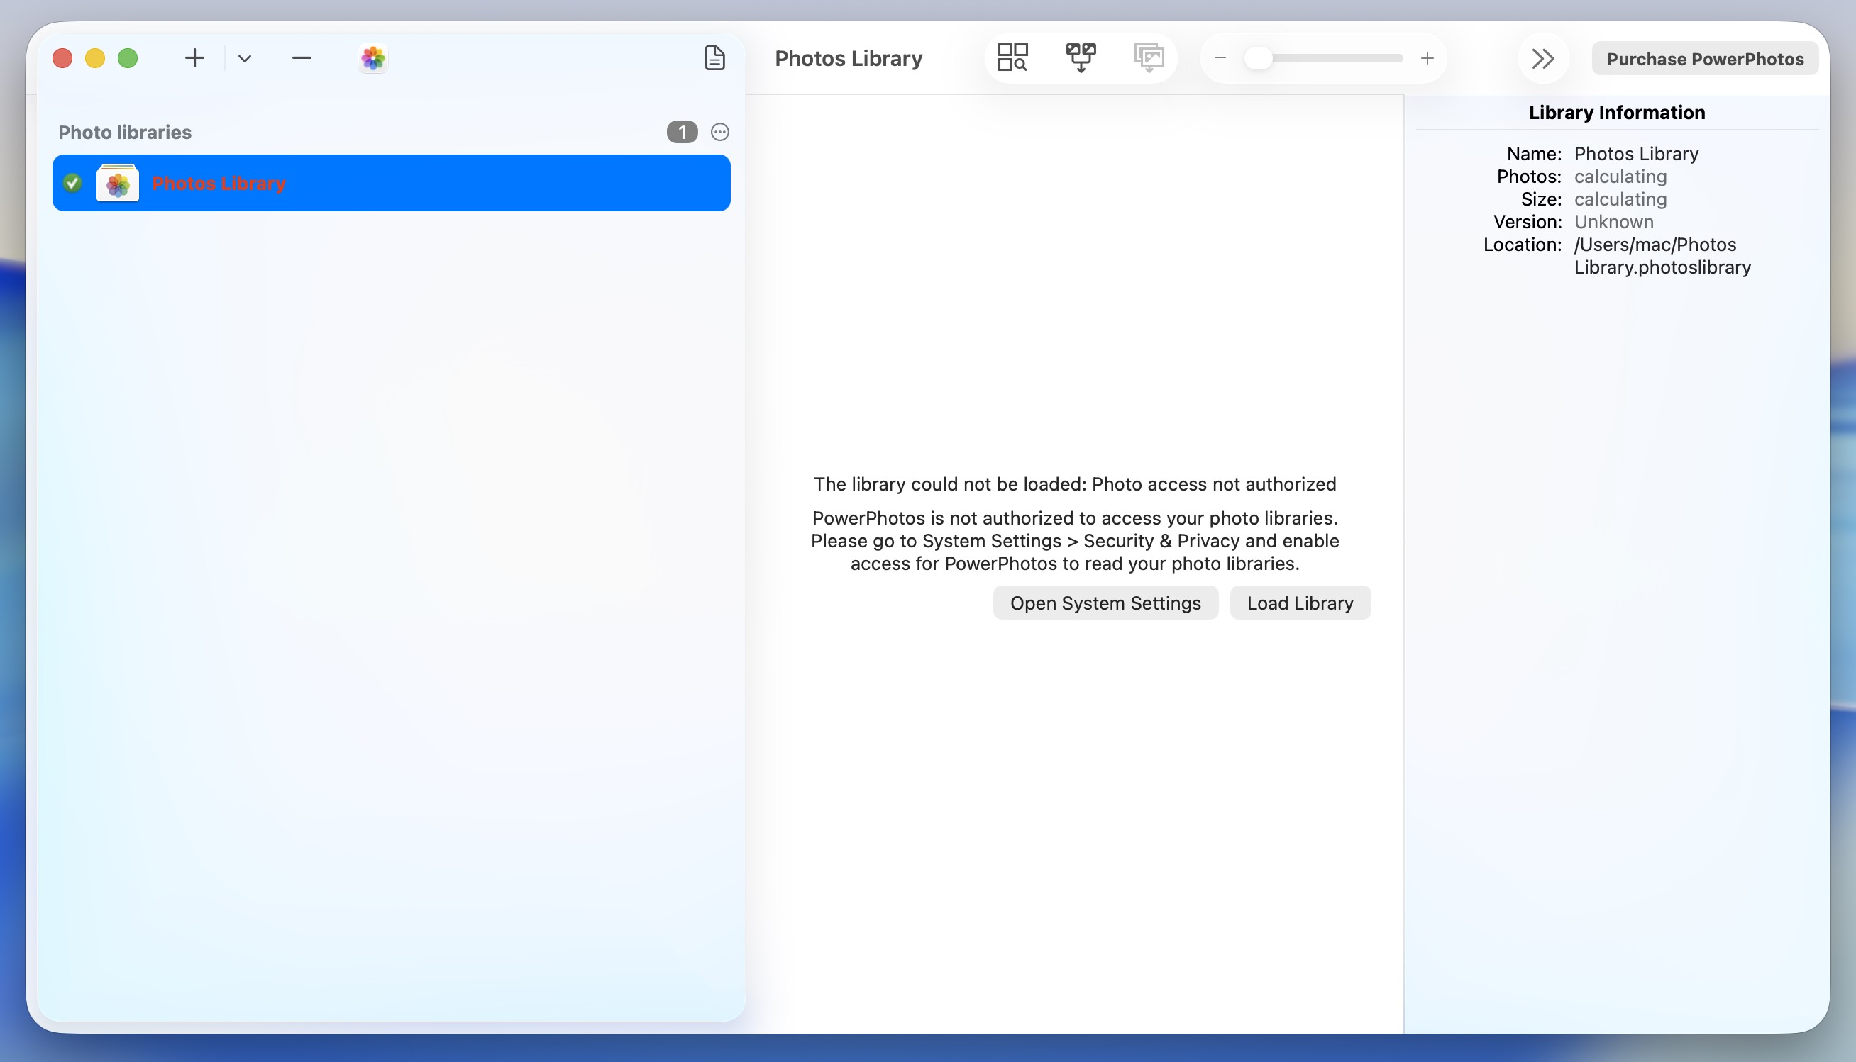Click the import photos toolbar icon
Screen dimensions: 1856x1062
click(x=1148, y=57)
